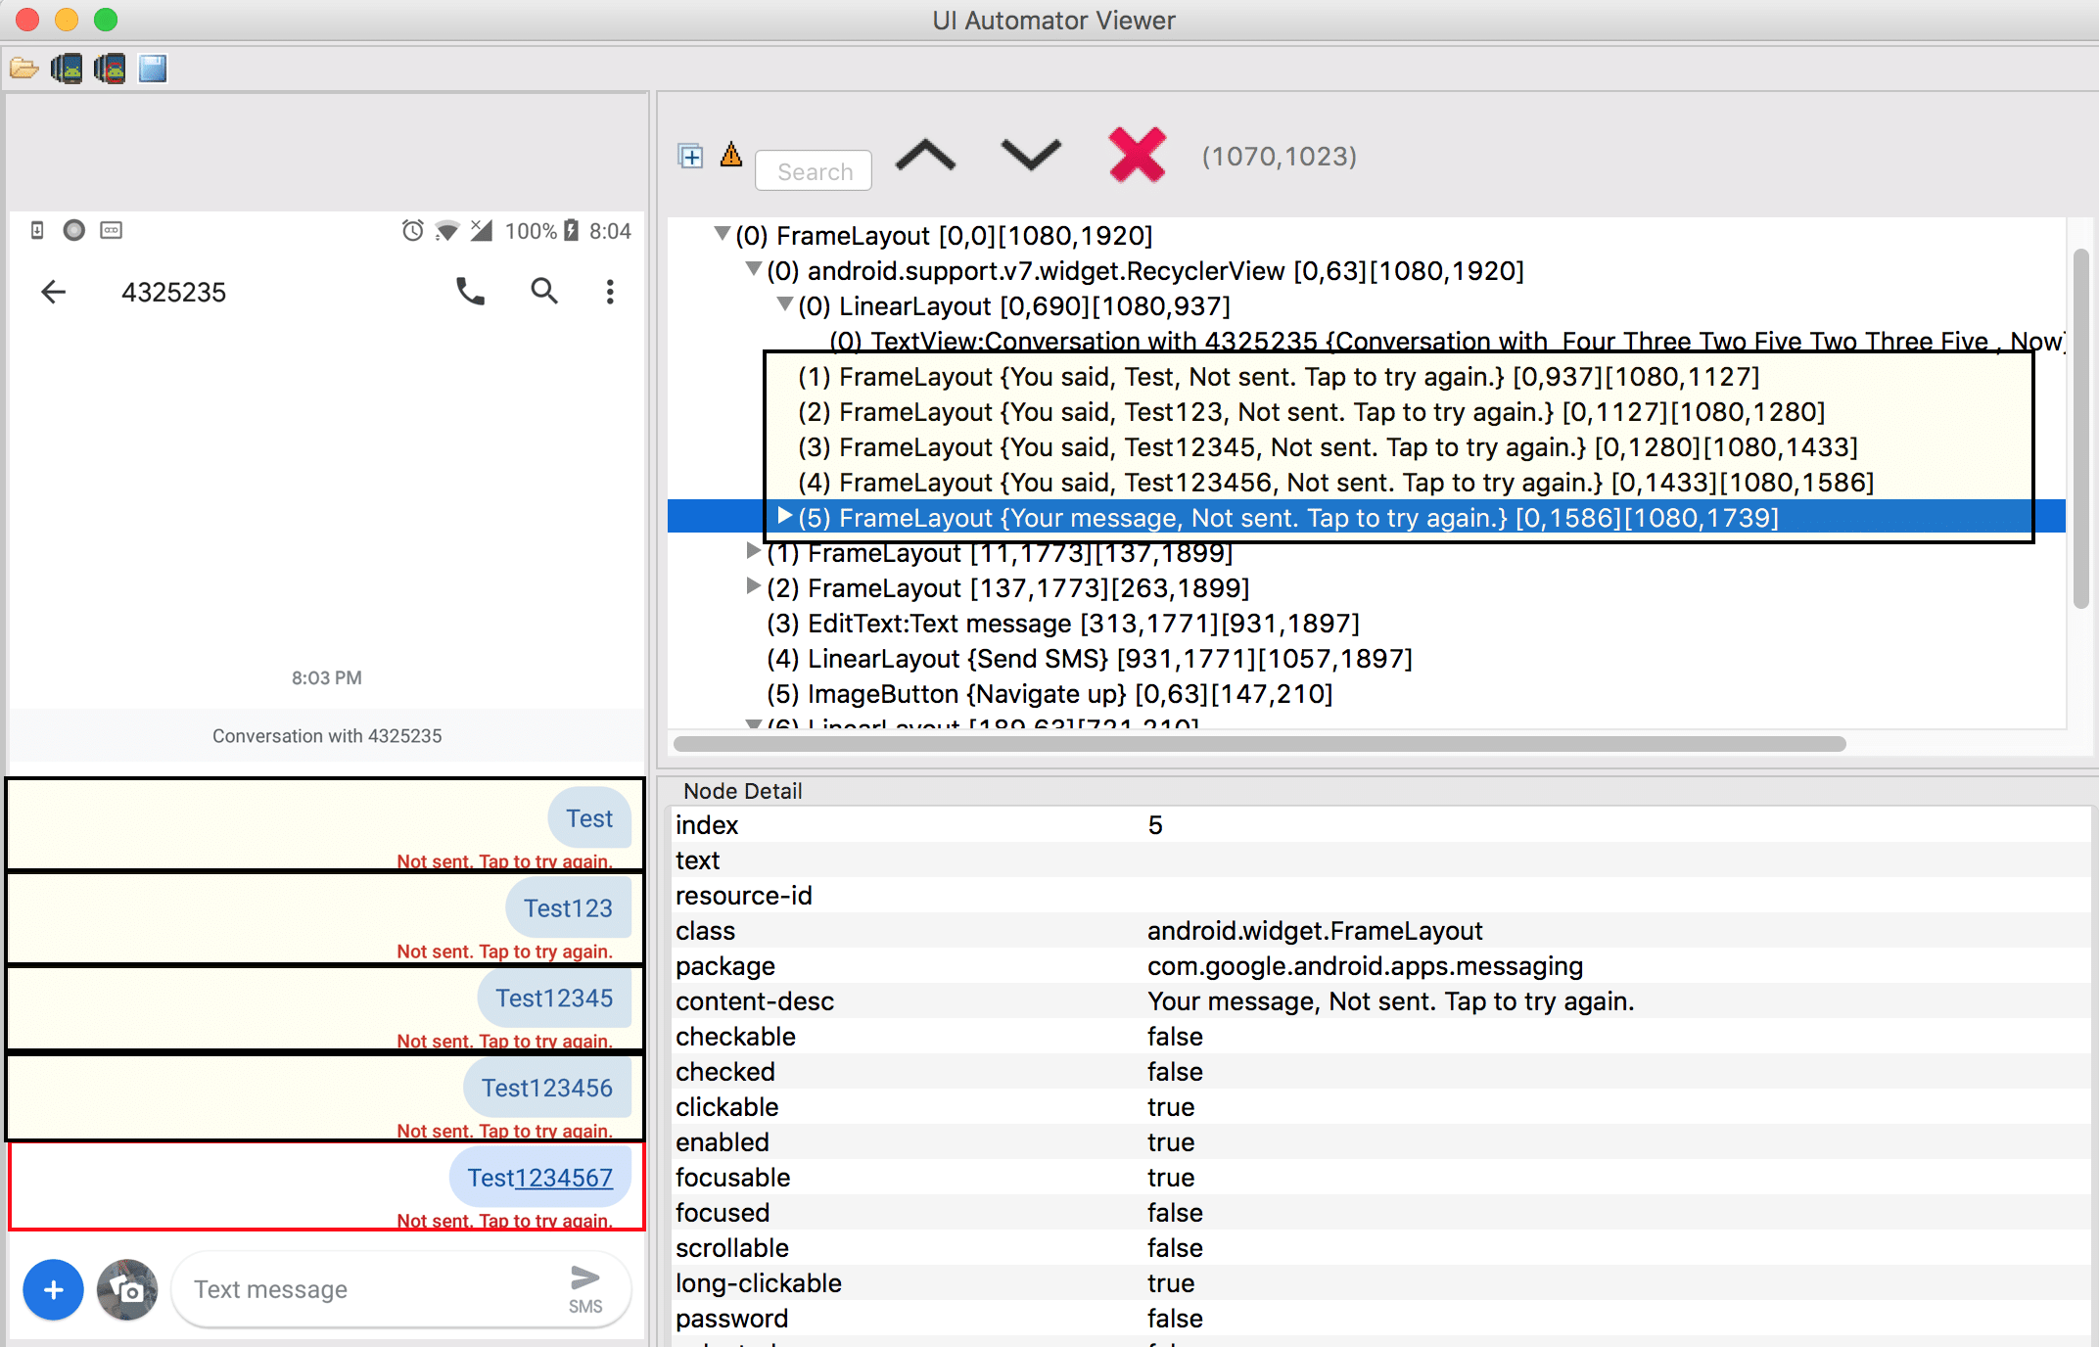Image resolution: width=2099 pixels, height=1347 pixels.
Task: Click the red X clear search icon
Action: pyautogui.click(x=1137, y=155)
